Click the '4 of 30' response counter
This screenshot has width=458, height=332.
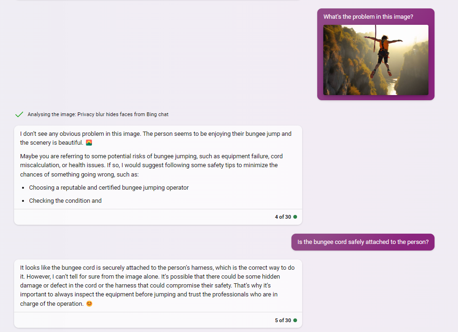click(283, 216)
